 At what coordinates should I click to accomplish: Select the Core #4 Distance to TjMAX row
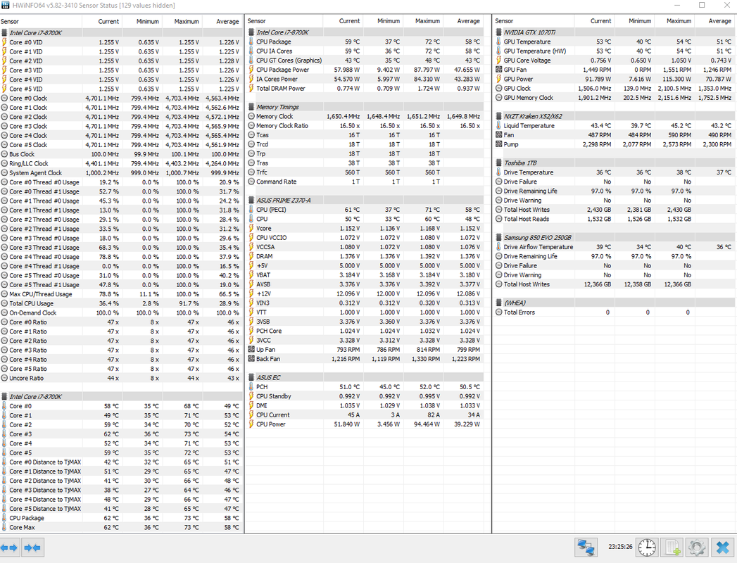[121, 500]
